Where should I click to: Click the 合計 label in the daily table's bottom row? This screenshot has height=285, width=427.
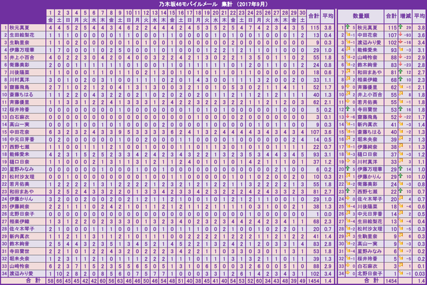33,280
